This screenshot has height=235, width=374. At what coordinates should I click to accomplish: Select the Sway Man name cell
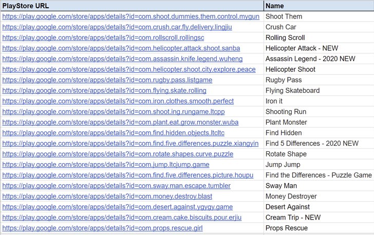pos(319,186)
